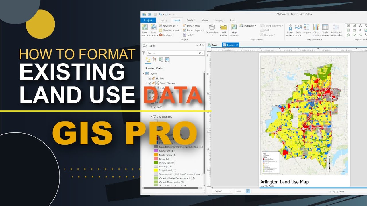Screen dimensions: 367x206
Task: Click the page snapping icon in status bar
Action: click(248, 191)
